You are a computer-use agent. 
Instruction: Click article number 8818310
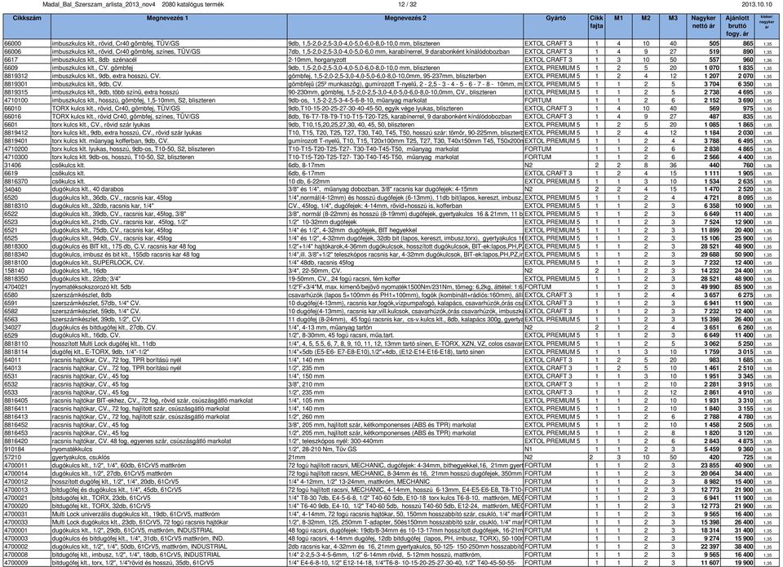[x=16, y=206]
